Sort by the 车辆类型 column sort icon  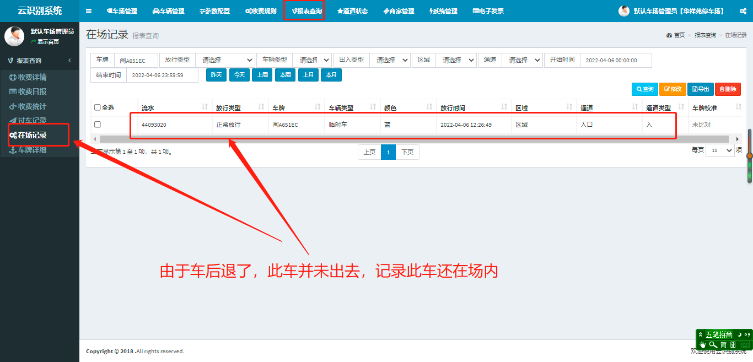373,107
